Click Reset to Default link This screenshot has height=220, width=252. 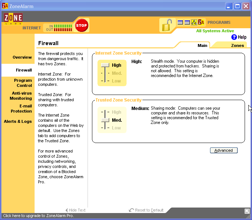click(146, 210)
